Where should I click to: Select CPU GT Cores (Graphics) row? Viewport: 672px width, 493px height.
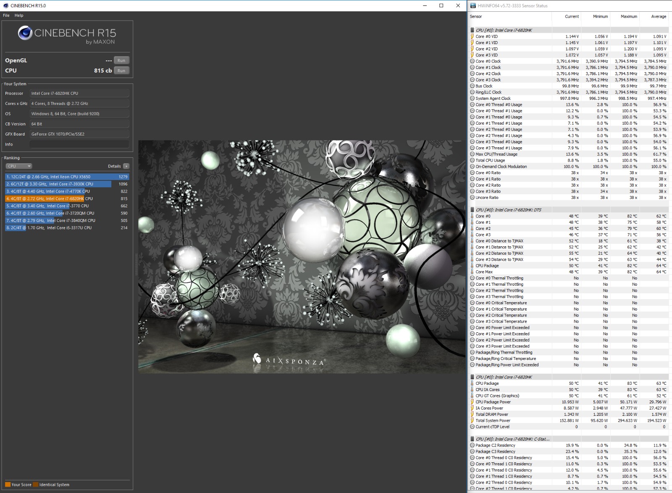coord(568,396)
